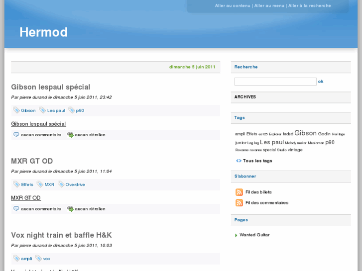Open the ampli tag on Vox post
362x271 pixels.
(26, 259)
